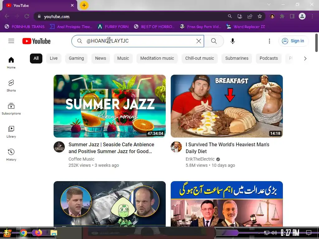
Task: Share this page from the address bar
Action: pos(250,16)
